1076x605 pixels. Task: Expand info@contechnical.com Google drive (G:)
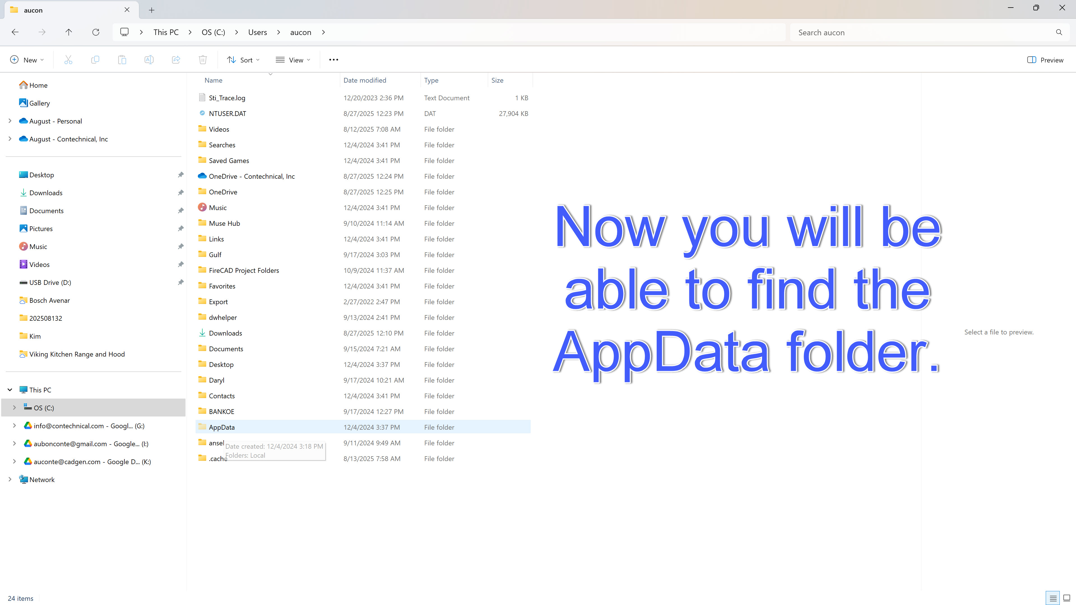pos(15,426)
